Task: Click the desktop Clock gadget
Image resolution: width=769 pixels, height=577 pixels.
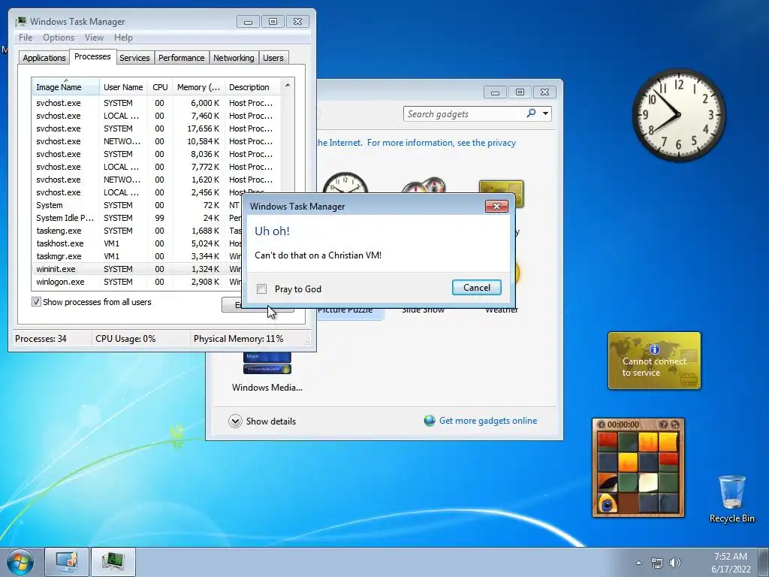Action: pyautogui.click(x=679, y=115)
